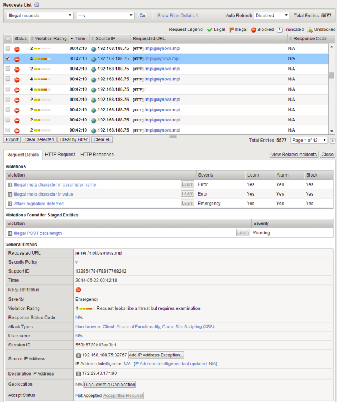The height and width of the screenshot is (402, 337).
Task: Open the Illegal requests filter dropdown
Action: 40,16
